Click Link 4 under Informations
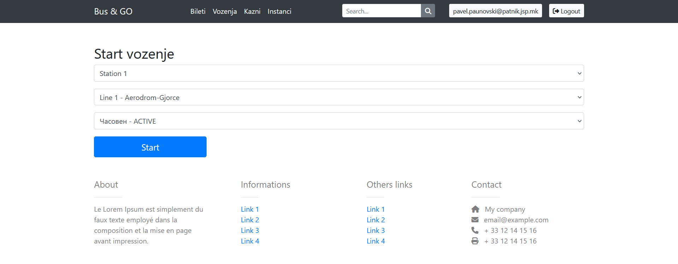The image size is (678, 264). pyautogui.click(x=250, y=241)
